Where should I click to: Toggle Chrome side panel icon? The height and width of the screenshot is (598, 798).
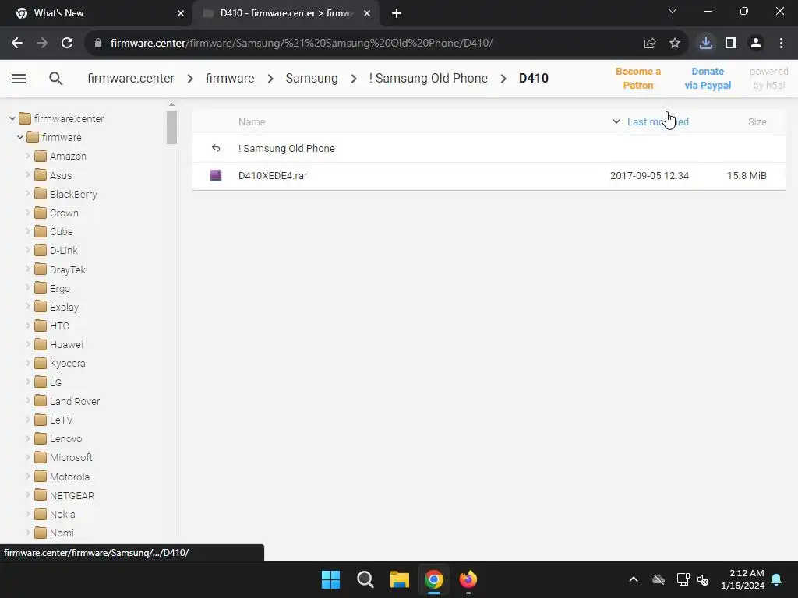pos(731,44)
